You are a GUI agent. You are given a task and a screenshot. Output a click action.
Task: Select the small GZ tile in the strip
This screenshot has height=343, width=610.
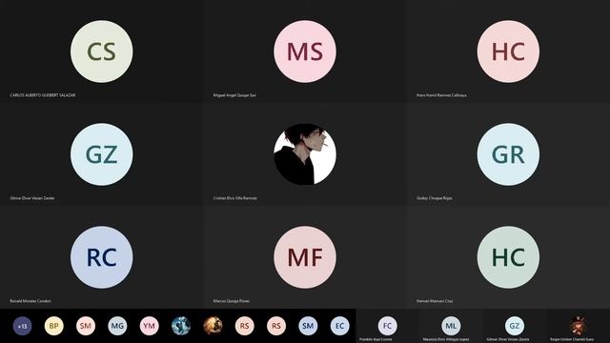point(515,326)
